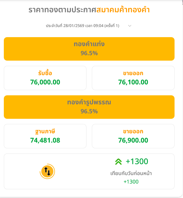Select the ฐานภาษี 74,481.08 price card
183x198 pixels.
tap(45, 136)
